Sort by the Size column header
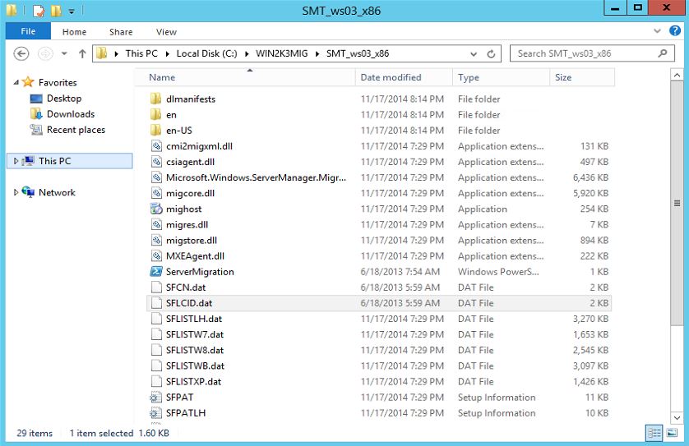 click(x=582, y=77)
